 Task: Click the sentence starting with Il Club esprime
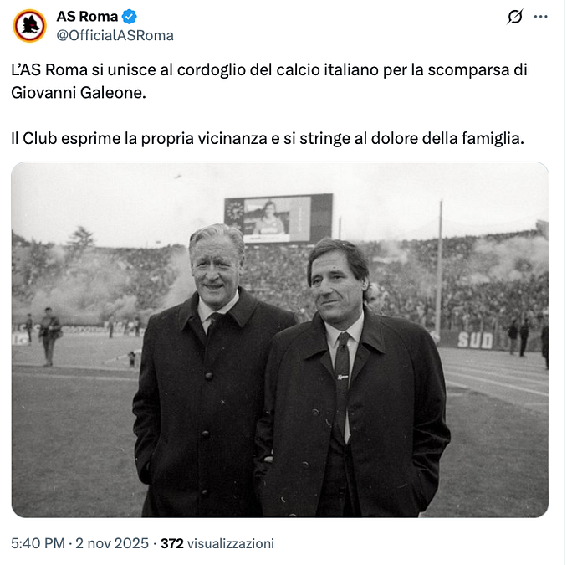pyautogui.click(x=268, y=137)
